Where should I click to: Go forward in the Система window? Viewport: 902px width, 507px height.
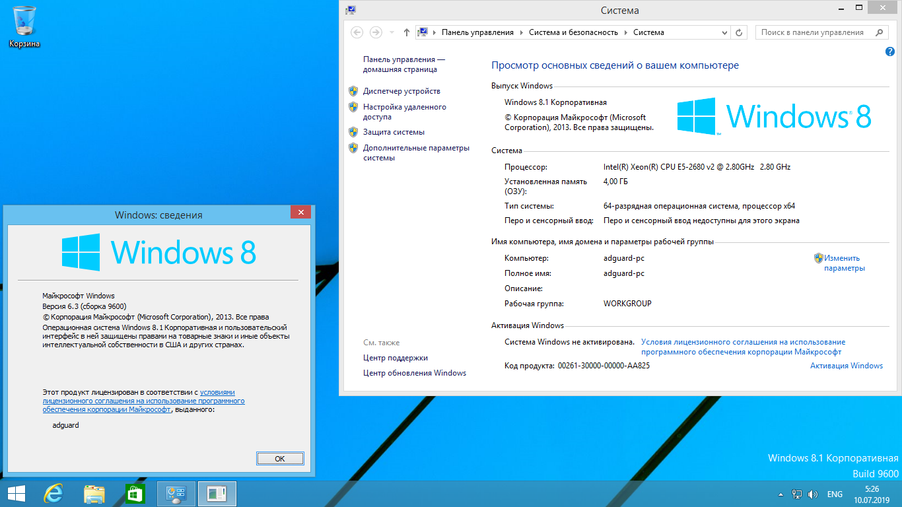(x=376, y=32)
